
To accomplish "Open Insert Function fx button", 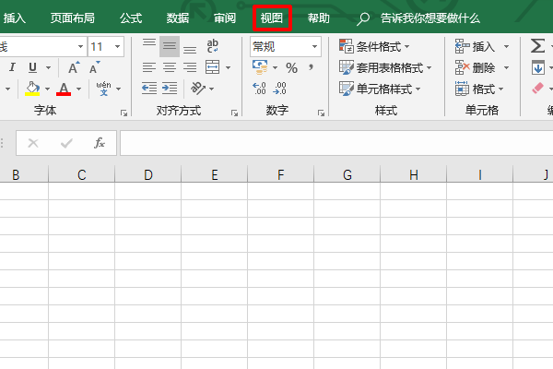I will coord(100,143).
